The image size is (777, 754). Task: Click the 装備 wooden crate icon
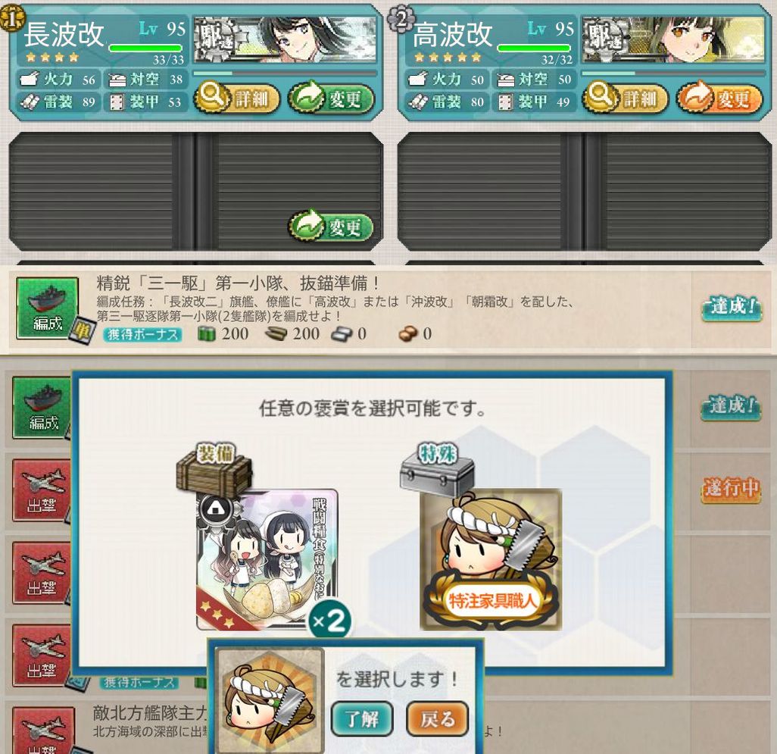[214, 470]
